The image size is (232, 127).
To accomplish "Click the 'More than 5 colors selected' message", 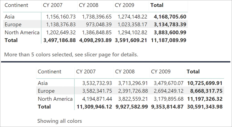I will (x=71, y=55).
